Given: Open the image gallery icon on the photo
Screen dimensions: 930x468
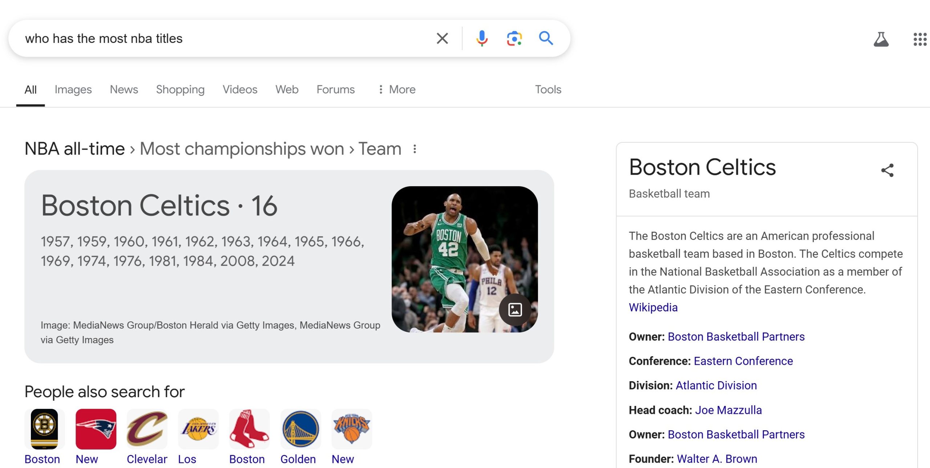Looking at the screenshot, I should point(515,310).
